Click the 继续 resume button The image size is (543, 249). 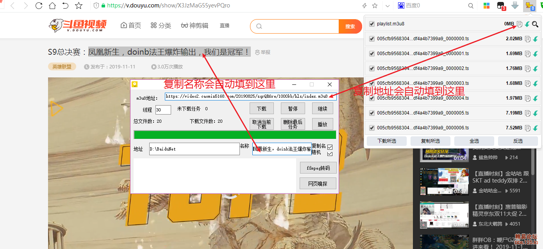click(323, 108)
